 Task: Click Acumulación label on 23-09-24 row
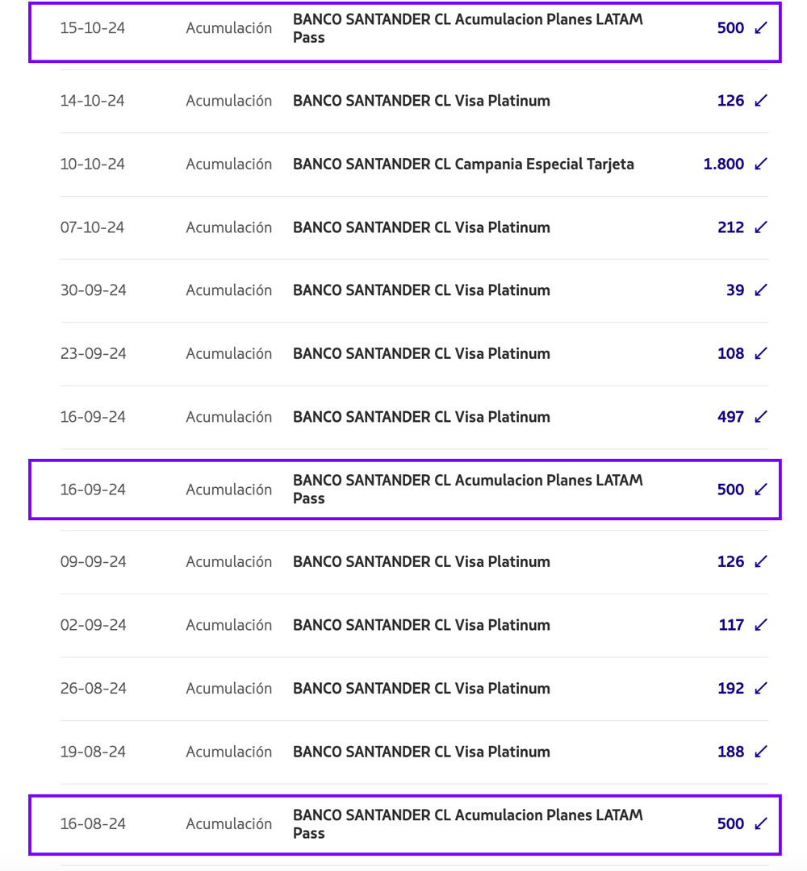coord(229,353)
